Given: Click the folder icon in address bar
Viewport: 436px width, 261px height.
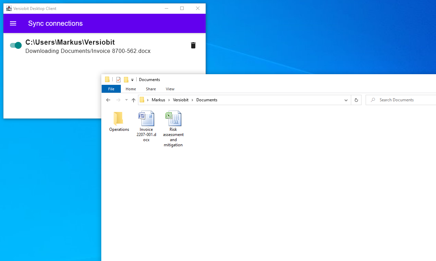Looking at the screenshot, I should point(142,100).
